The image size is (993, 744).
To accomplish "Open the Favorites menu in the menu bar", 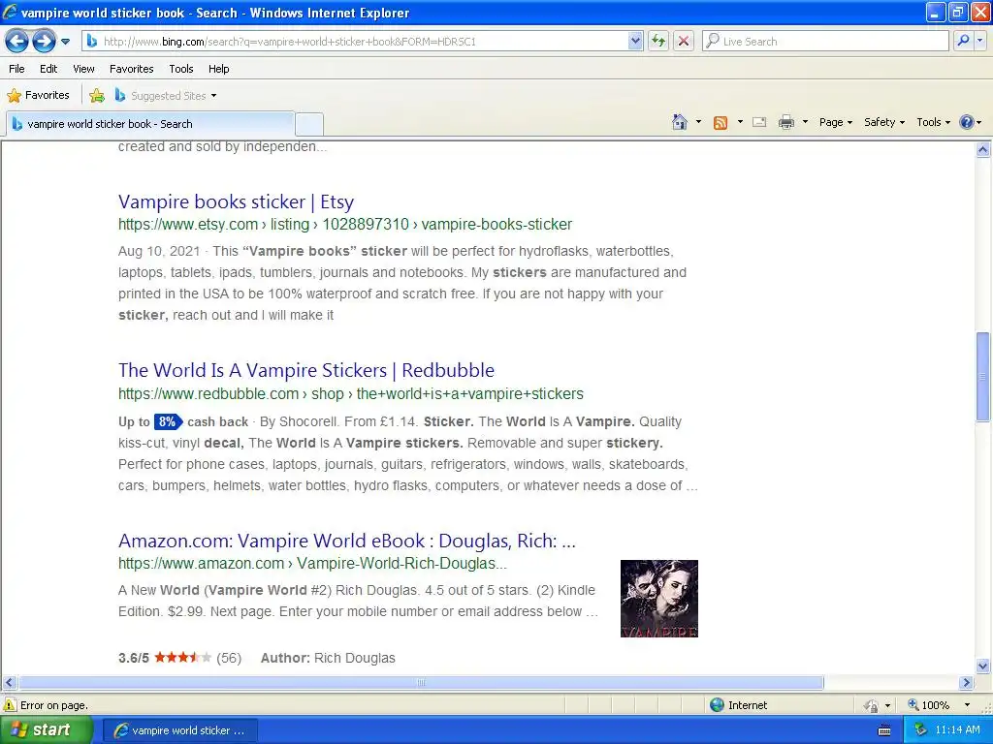I will pos(131,69).
